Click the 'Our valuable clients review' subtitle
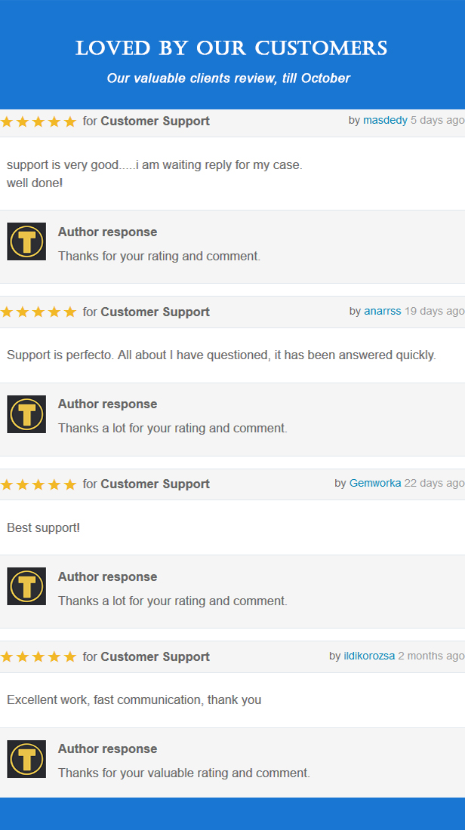This screenshot has width=465, height=830. click(x=228, y=78)
